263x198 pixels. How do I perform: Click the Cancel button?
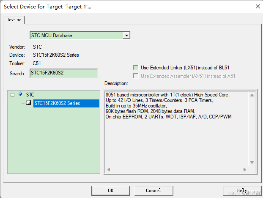(x=153, y=190)
